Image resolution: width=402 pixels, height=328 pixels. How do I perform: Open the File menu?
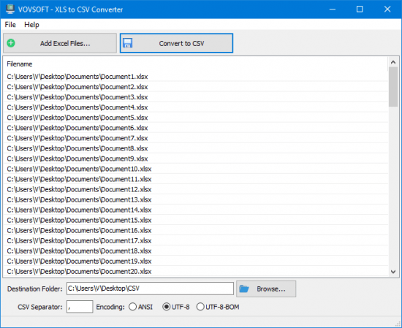(x=10, y=25)
